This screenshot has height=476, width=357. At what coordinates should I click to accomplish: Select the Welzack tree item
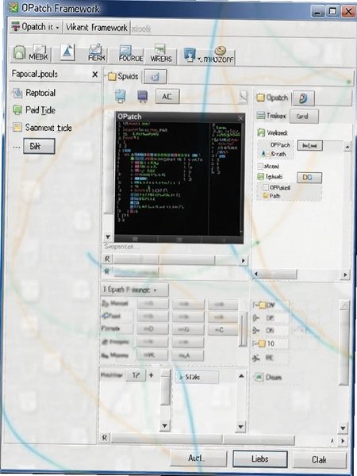273,132
